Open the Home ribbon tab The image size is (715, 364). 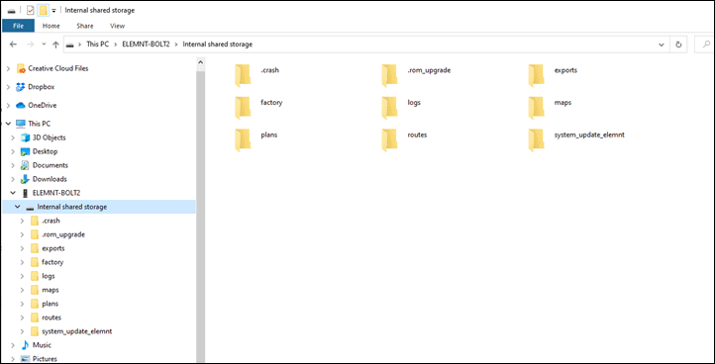[x=51, y=26]
